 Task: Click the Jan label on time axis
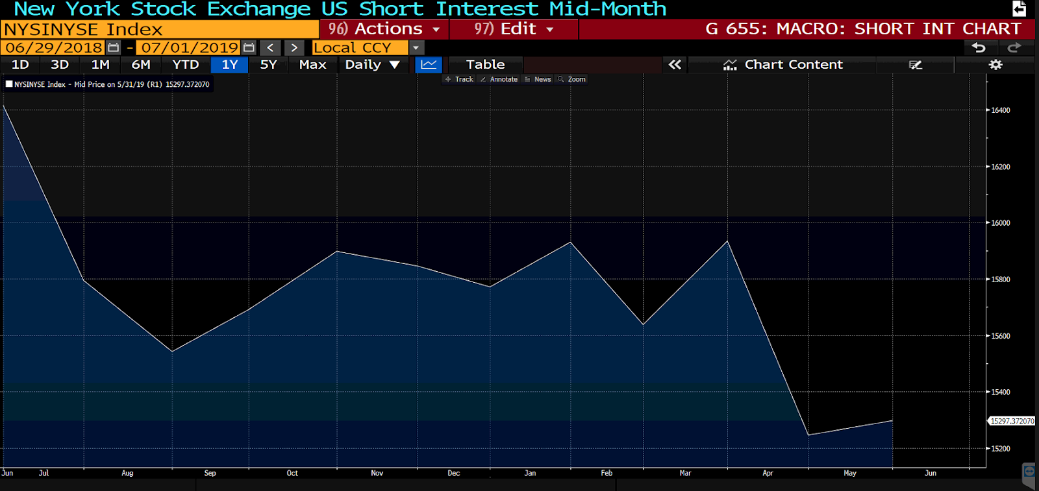point(530,473)
